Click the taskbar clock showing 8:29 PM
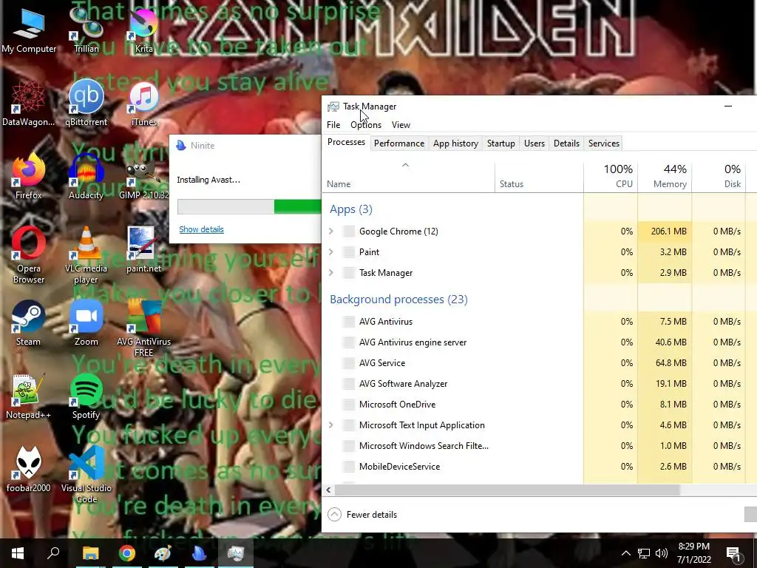 tap(693, 553)
